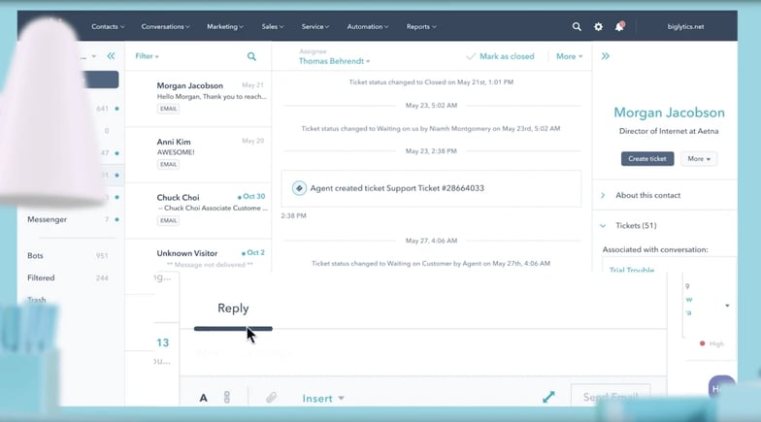This screenshot has height=422, width=761.
Task: Open the Filter dropdown
Action: pos(147,56)
